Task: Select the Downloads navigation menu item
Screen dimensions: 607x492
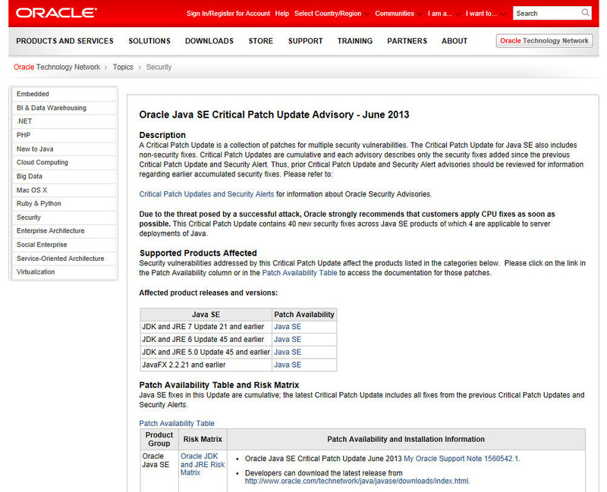Action: tap(209, 41)
